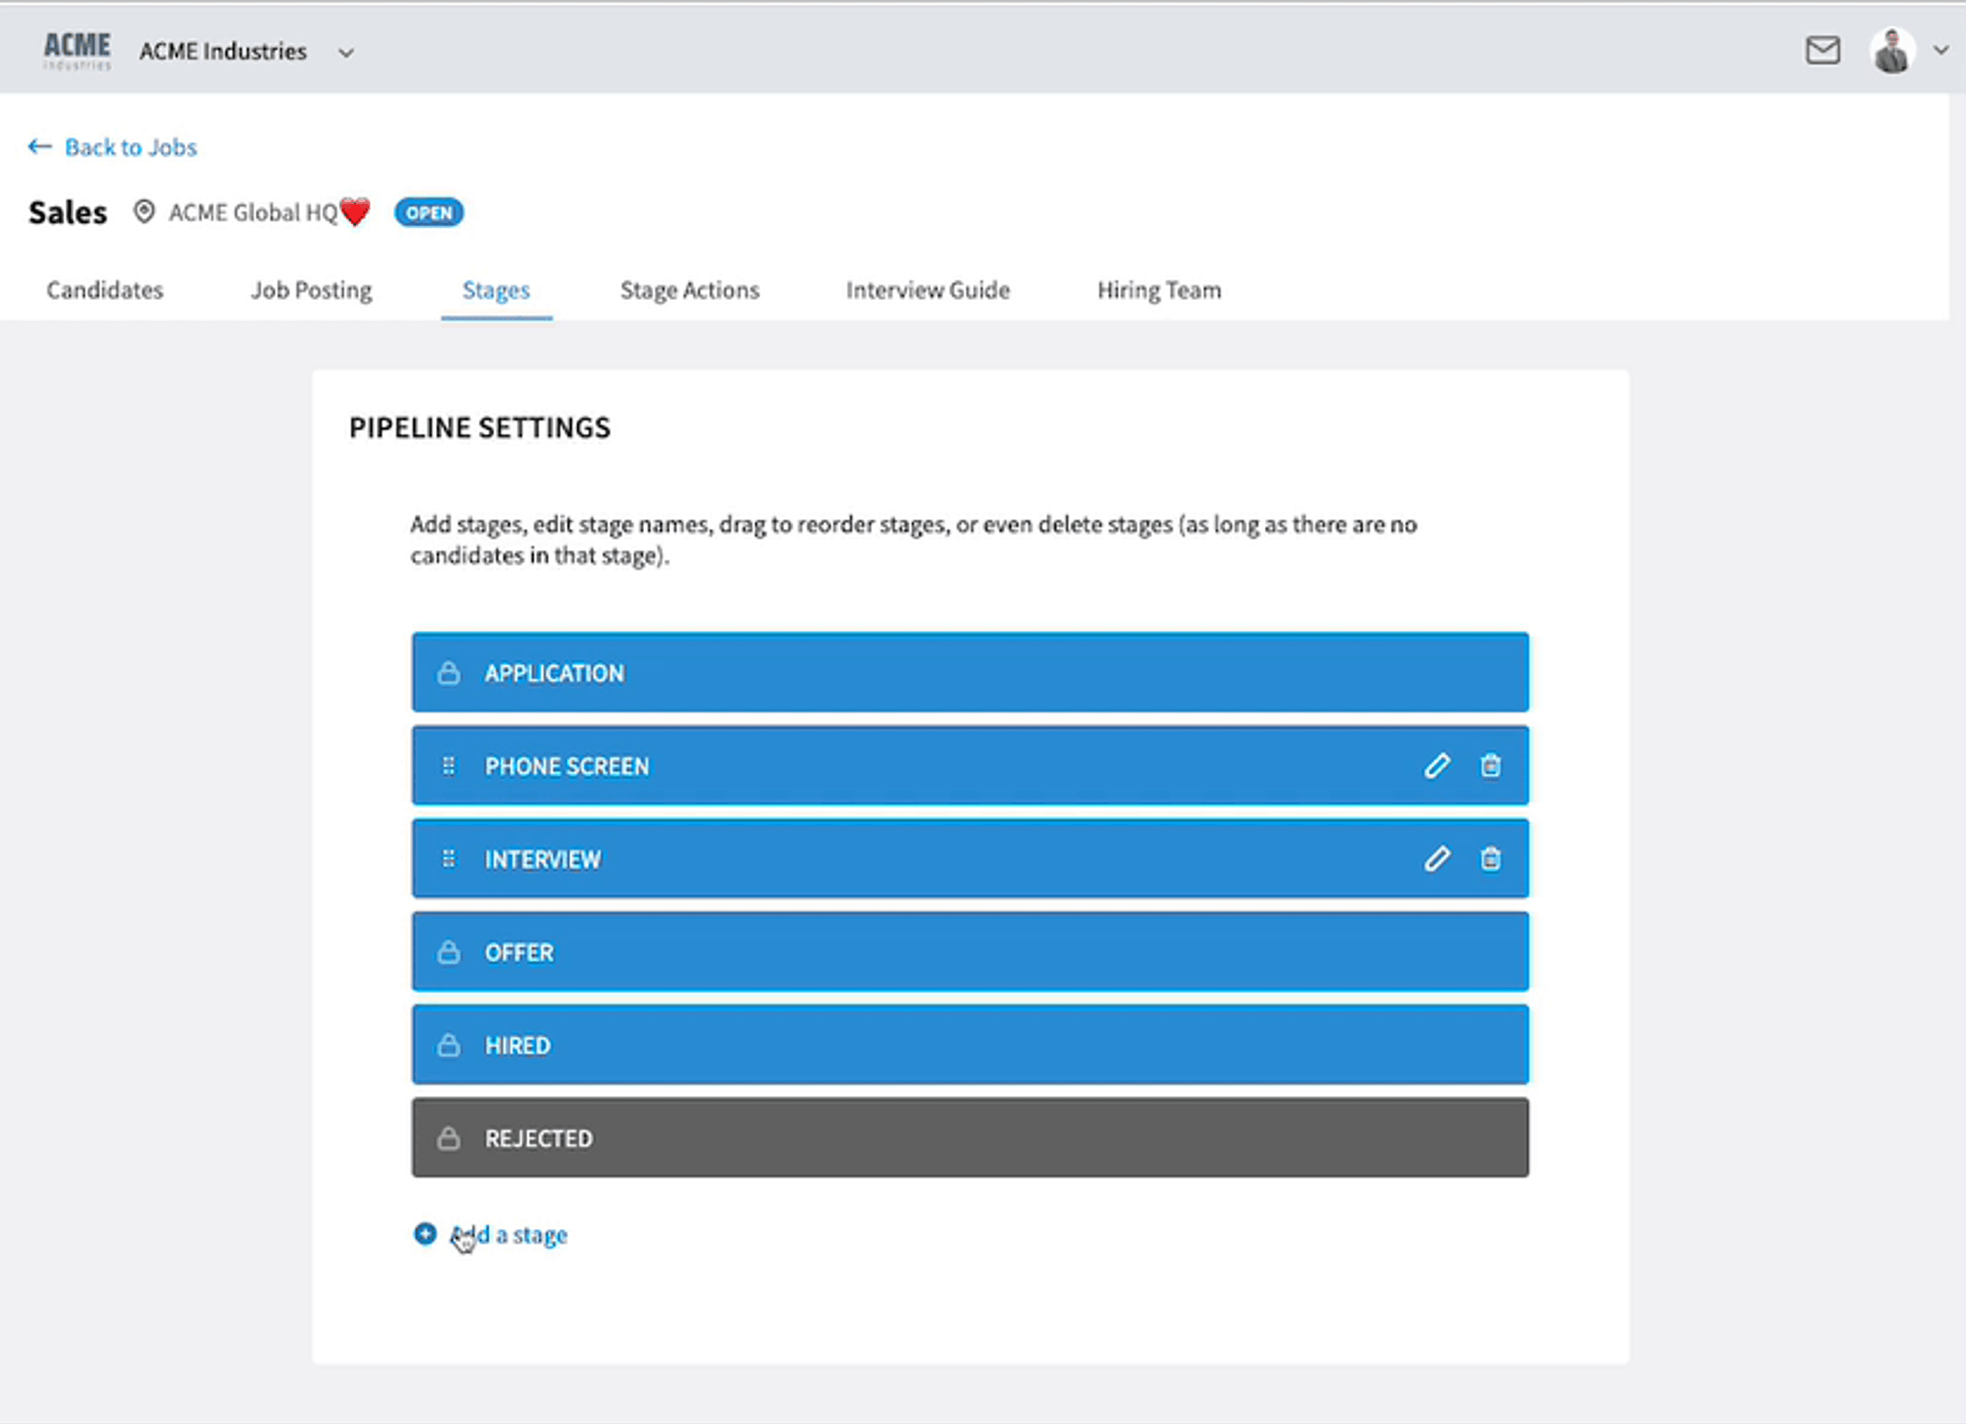Viewport: 1966px width, 1424px height.
Task: Select the PHONE SCREEN stage label
Action: (x=567, y=766)
